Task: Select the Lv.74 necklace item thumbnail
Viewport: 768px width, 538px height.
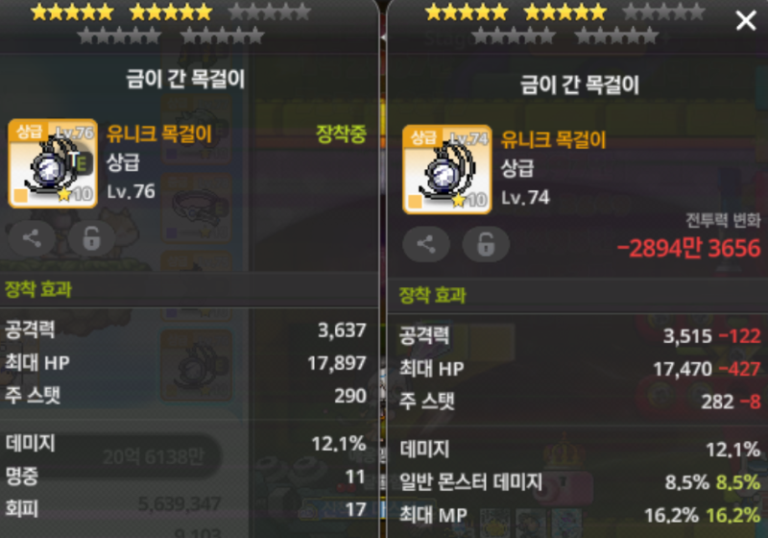Action: (447, 169)
